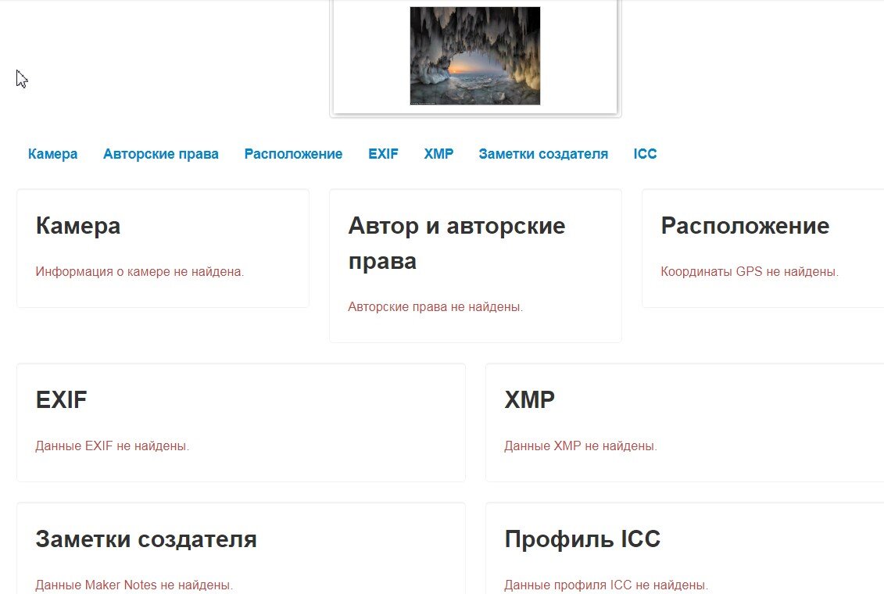Click the Расположение card heading
The width and height of the screenshot is (884, 594).
tap(745, 226)
